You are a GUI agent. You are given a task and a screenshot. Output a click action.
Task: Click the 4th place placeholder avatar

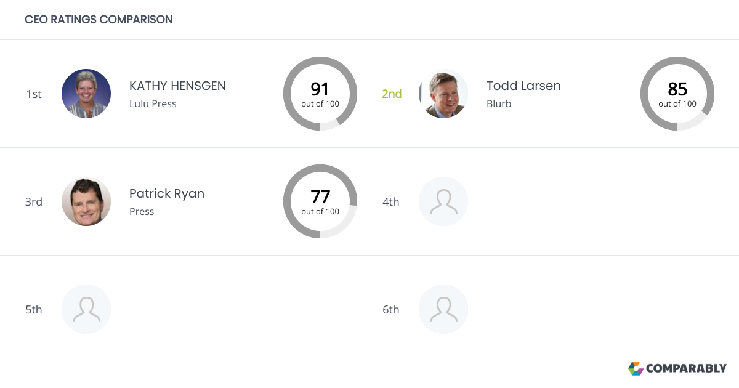pos(443,201)
